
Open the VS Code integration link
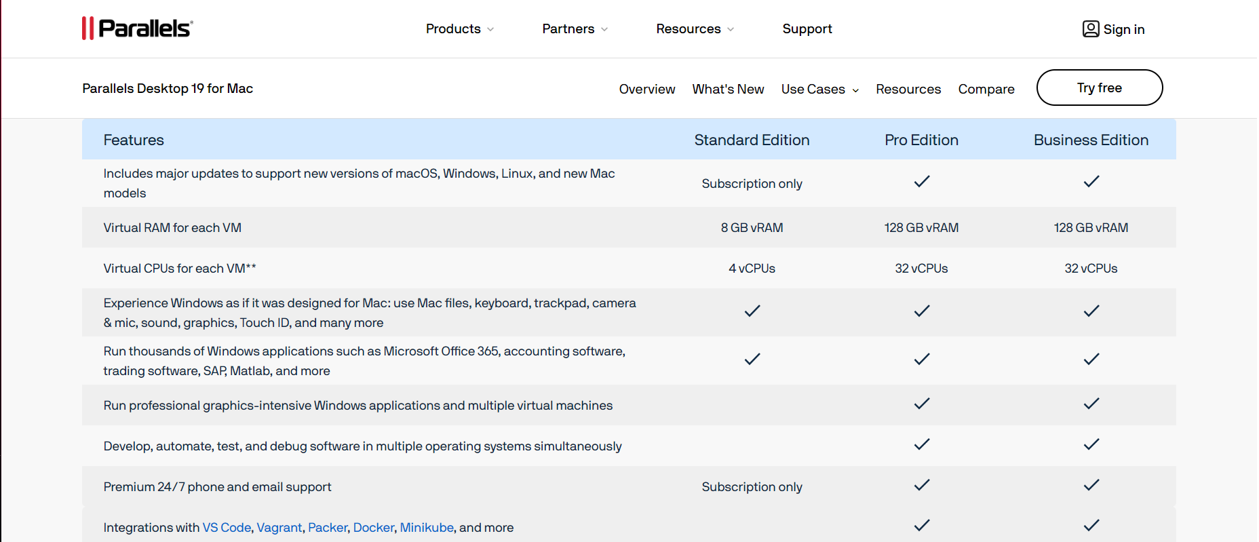[227, 527]
